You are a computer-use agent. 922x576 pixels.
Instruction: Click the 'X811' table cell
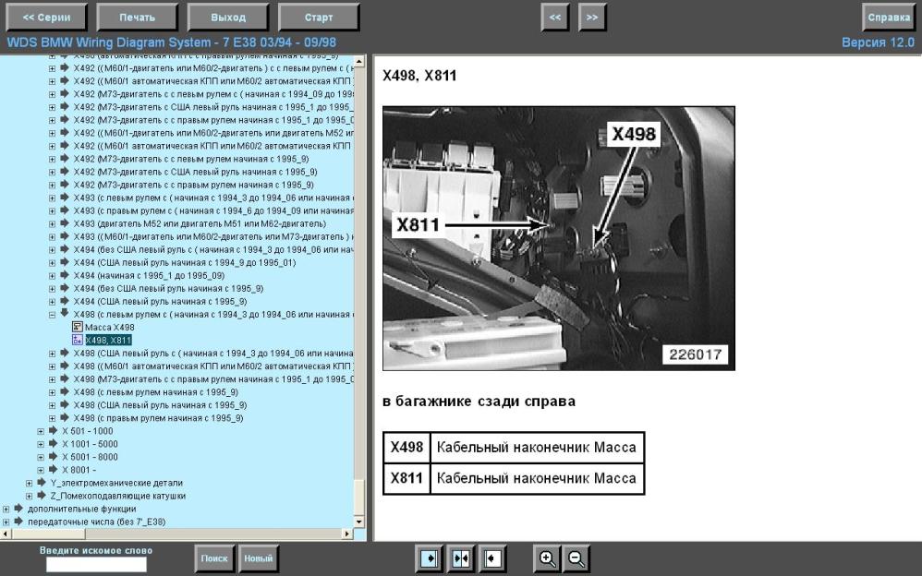coord(406,478)
